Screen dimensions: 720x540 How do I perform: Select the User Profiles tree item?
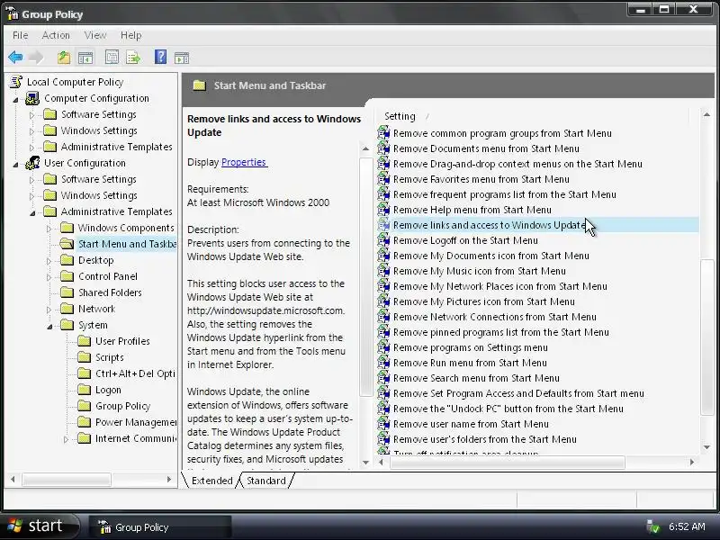[x=122, y=341]
